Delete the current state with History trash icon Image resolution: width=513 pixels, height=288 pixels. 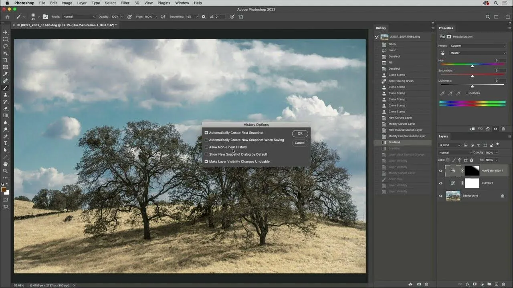point(426,284)
